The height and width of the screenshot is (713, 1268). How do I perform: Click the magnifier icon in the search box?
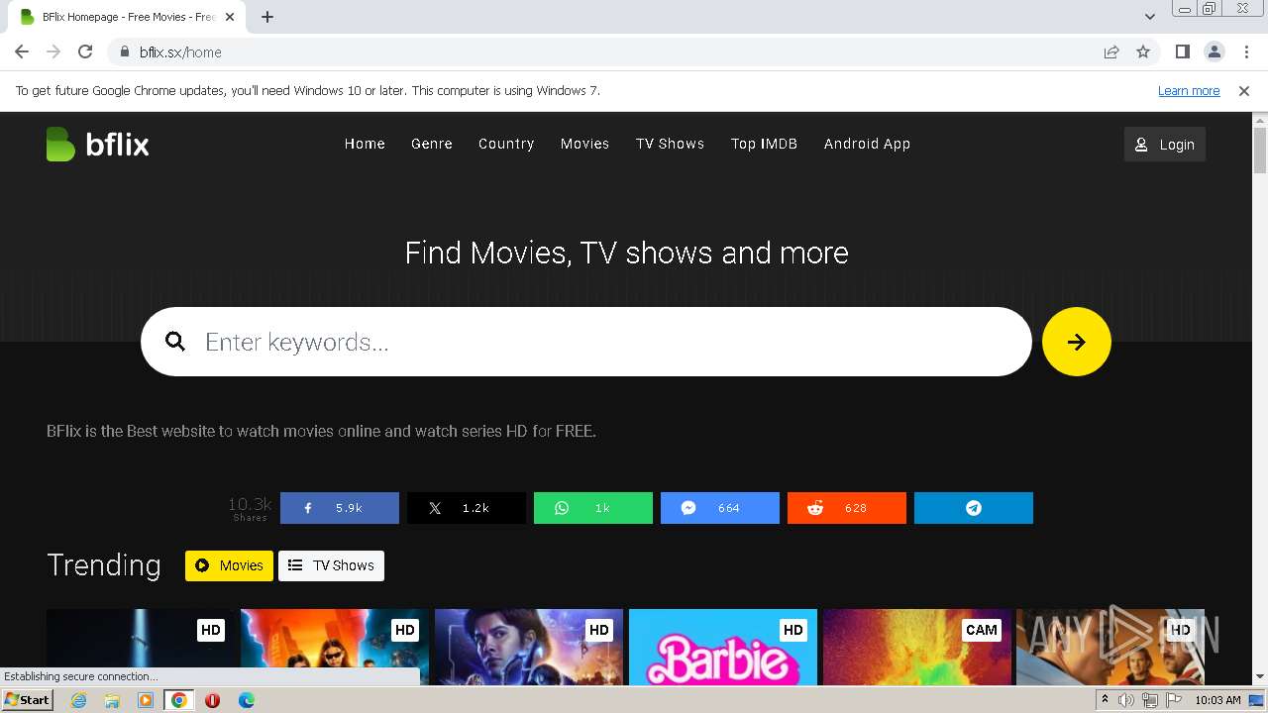click(x=175, y=342)
